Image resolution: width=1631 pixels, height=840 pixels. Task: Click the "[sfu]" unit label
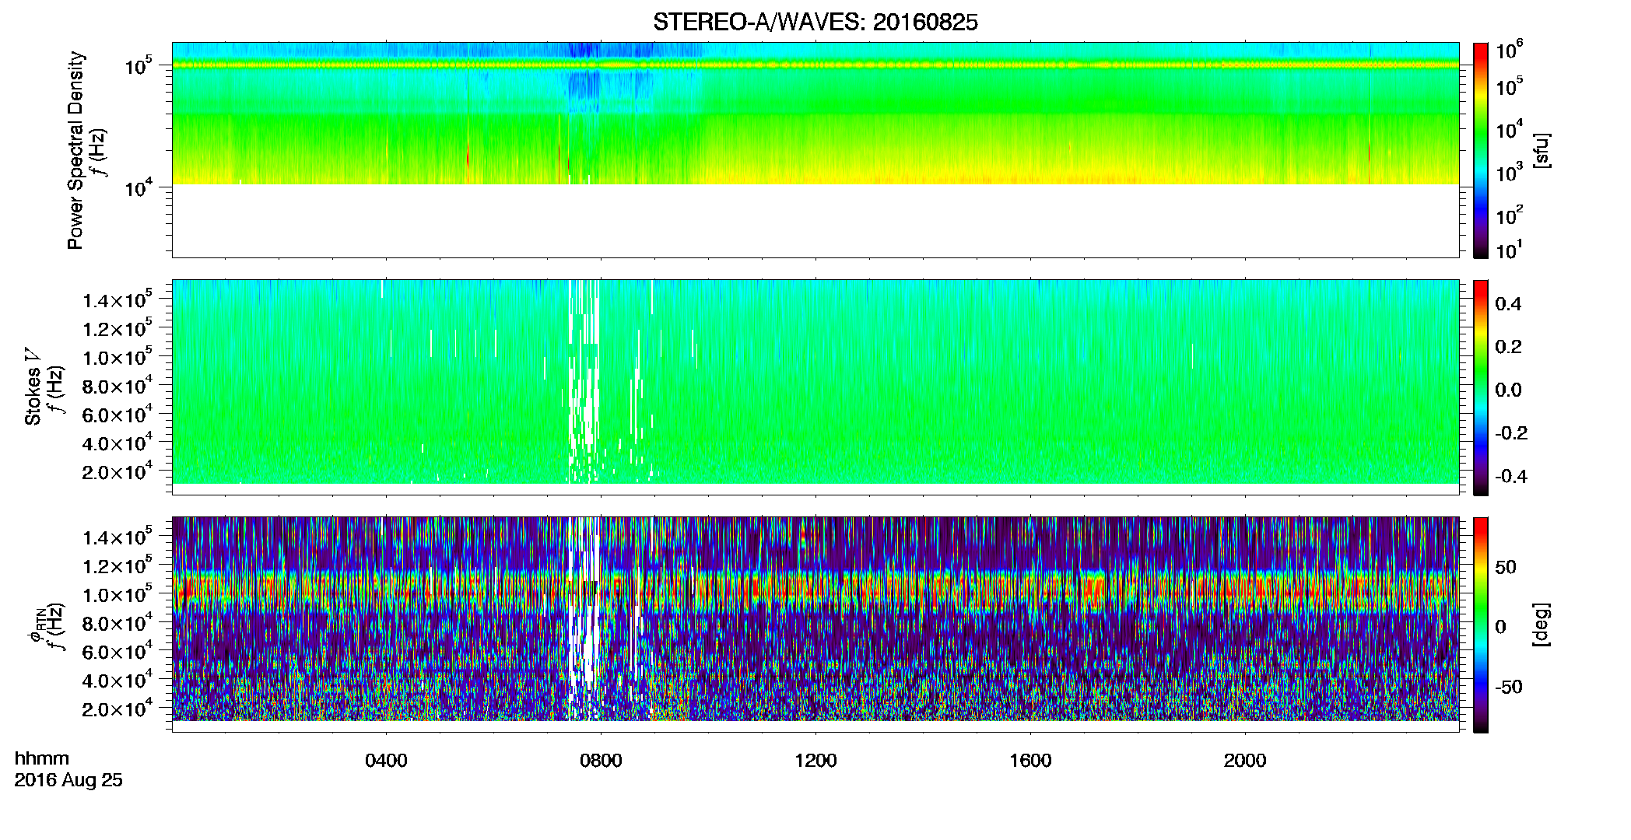pos(1542,150)
